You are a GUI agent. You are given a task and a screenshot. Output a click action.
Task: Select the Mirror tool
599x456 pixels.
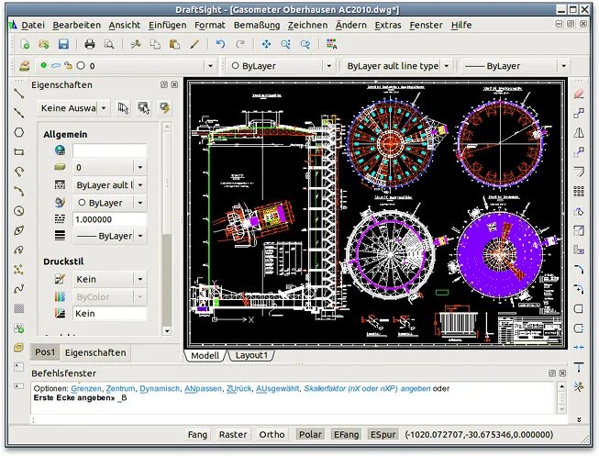(x=579, y=132)
